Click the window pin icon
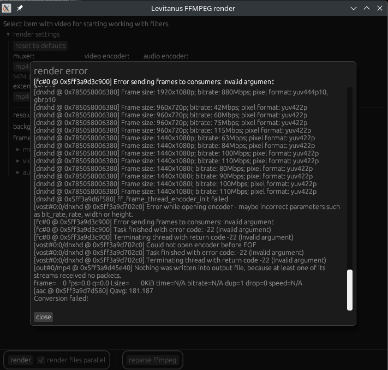Screen dimensions: 388x370 [20, 8]
